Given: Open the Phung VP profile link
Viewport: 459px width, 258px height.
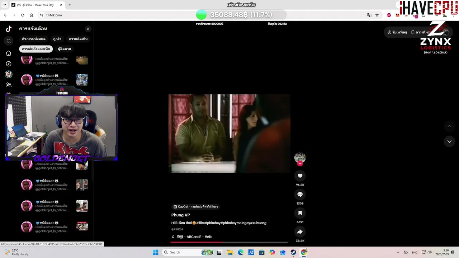Looking at the screenshot, I should (181, 215).
